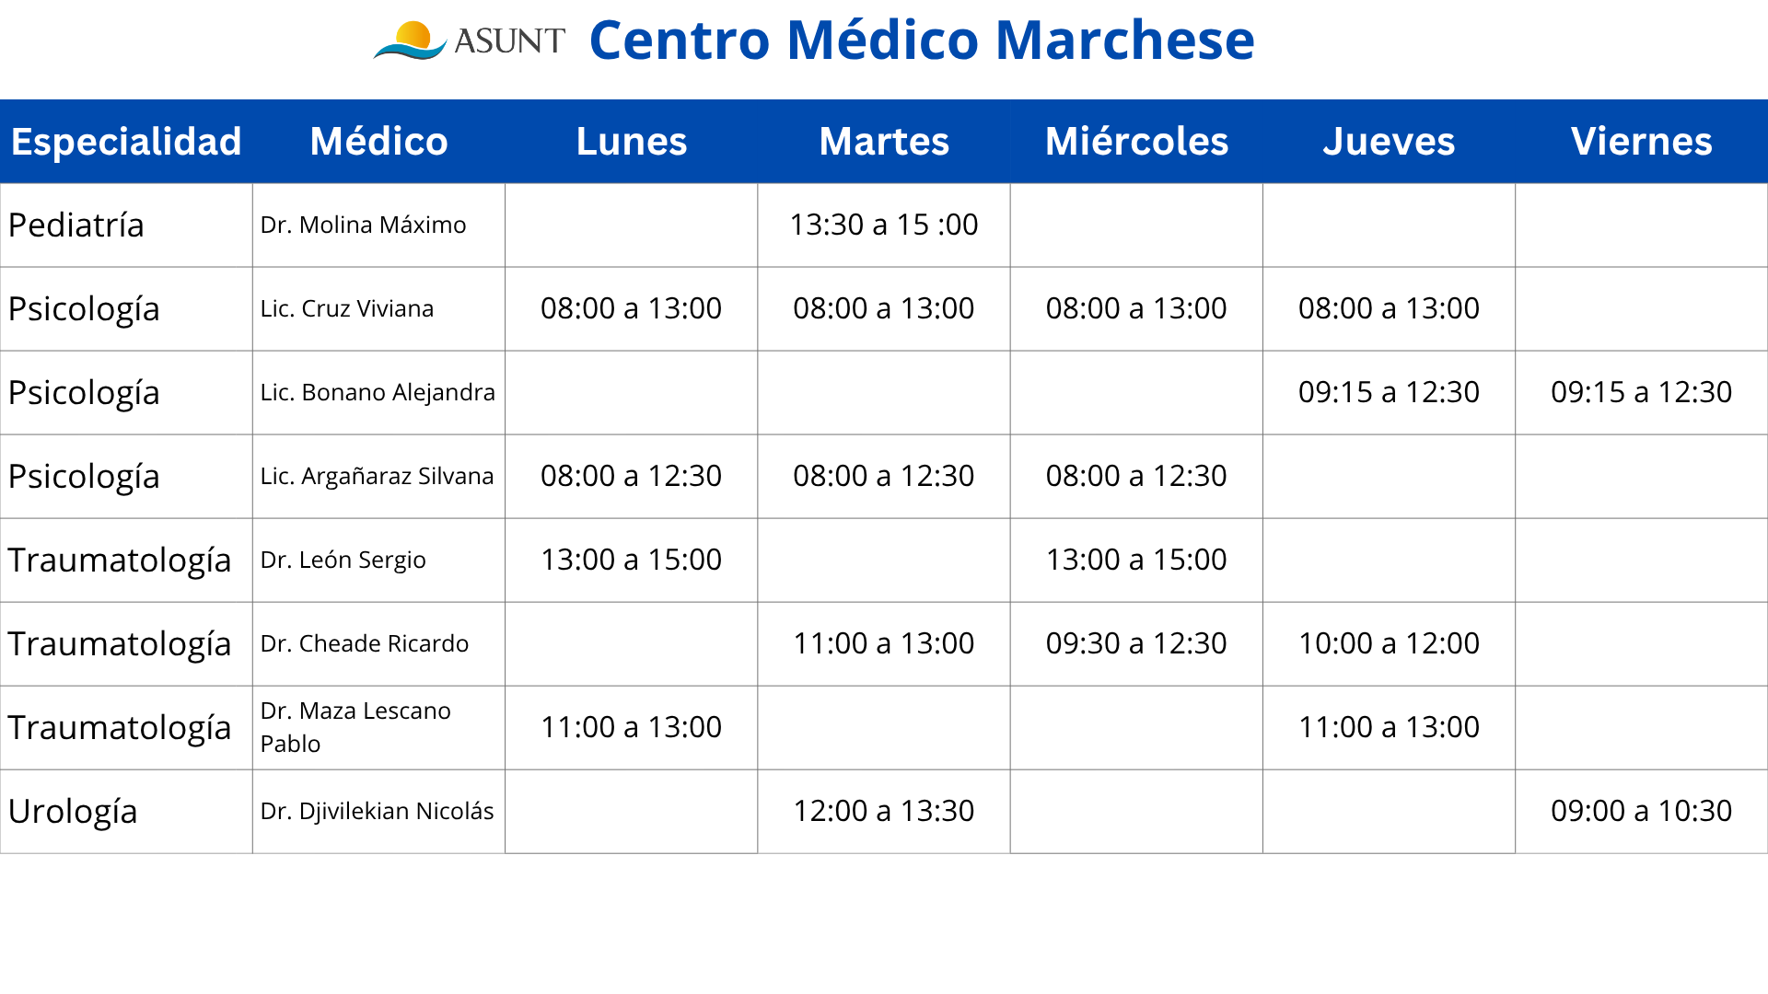Click Dr. Maza Lescano Pablo name
Image resolution: width=1768 pixels, height=994 pixels.
(355, 727)
